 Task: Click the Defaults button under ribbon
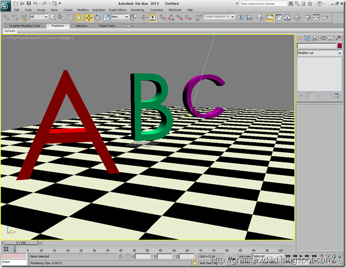point(10,31)
